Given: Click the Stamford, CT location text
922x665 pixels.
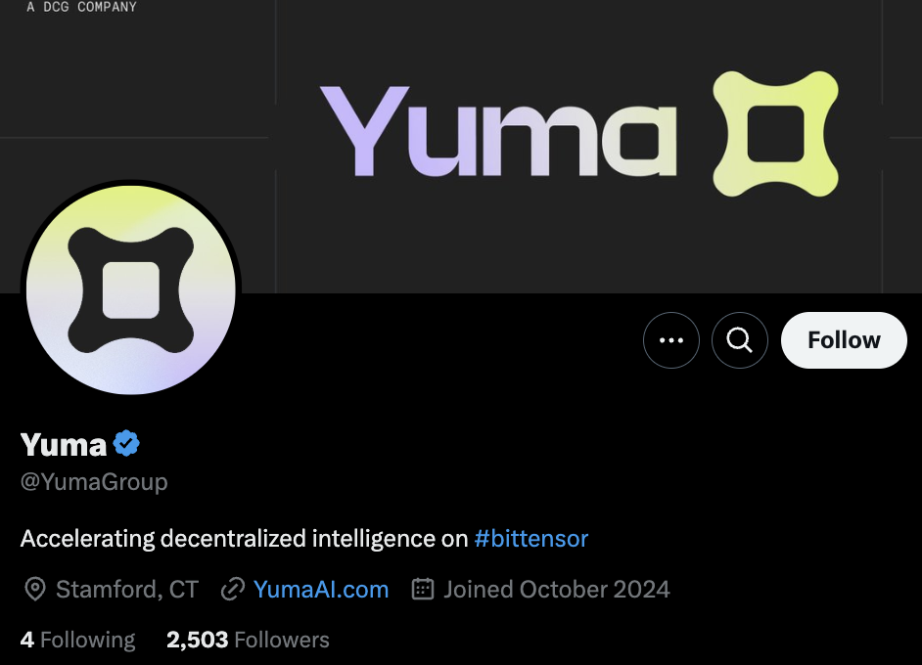Looking at the screenshot, I should tap(127, 589).
